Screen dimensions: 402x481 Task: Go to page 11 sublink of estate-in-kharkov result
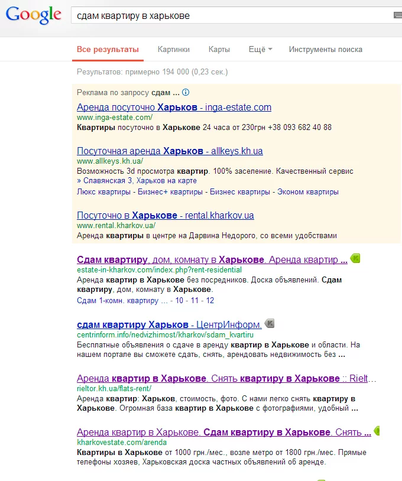coord(194,300)
